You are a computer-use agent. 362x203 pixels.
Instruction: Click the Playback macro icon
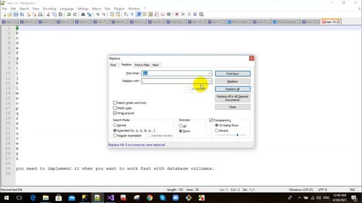[x=189, y=14]
